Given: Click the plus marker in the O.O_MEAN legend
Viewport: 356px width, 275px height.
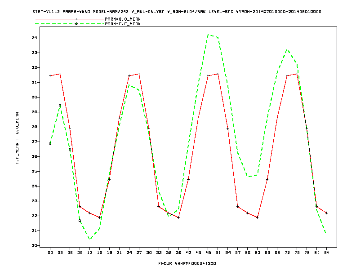Looking at the screenshot, I should 76,19.
